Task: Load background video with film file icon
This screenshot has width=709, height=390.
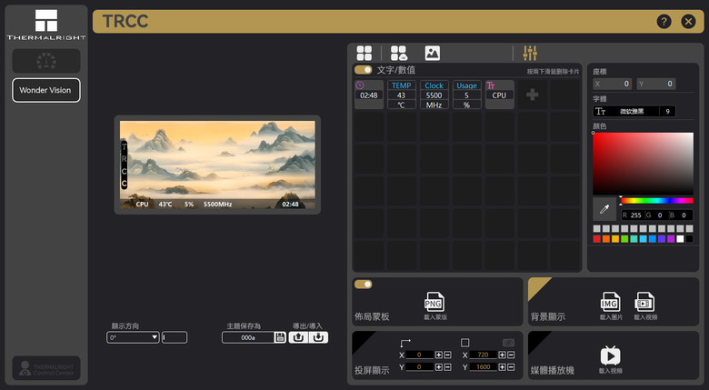Action: coord(645,302)
